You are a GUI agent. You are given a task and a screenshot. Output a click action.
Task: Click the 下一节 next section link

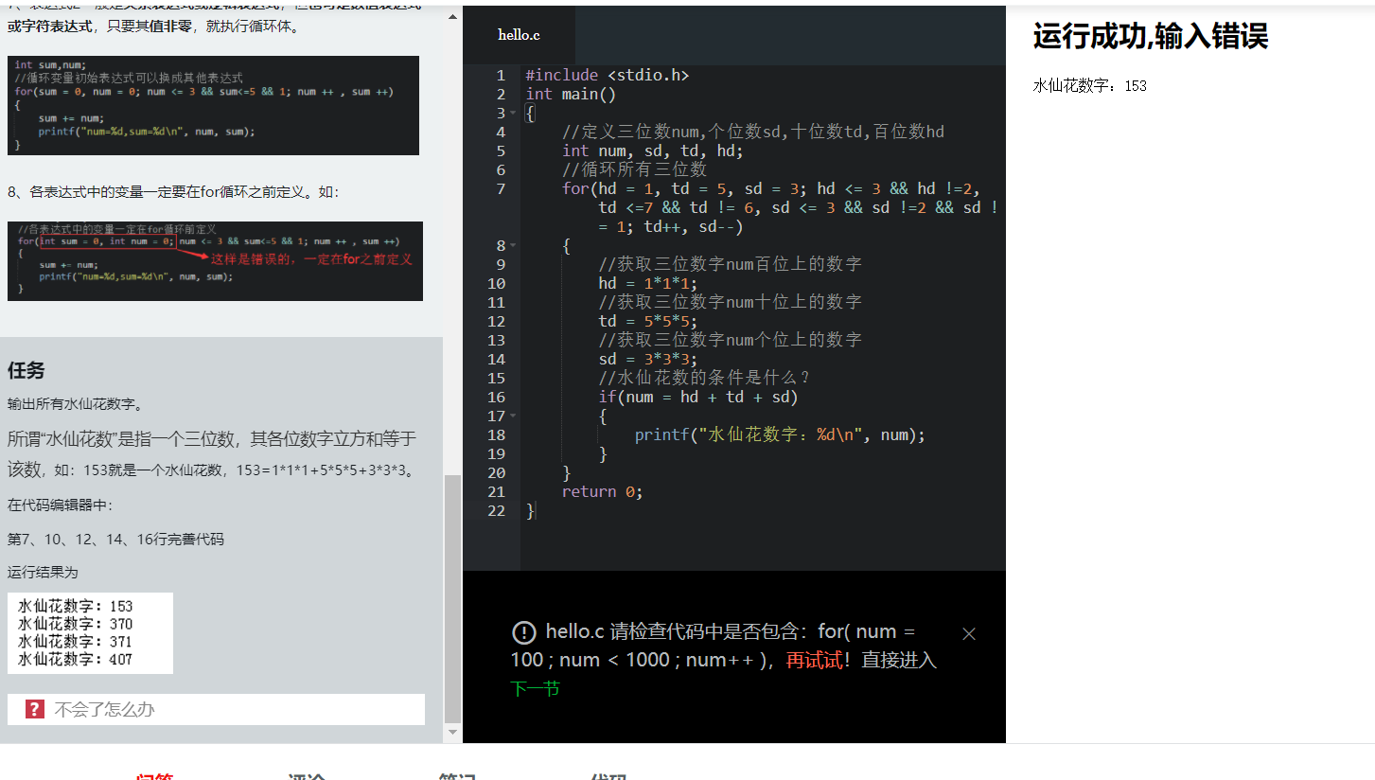click(536, 688)
